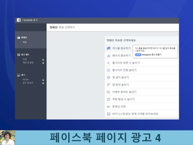This screenshot has width=193, height=145.
Task: Click the lock icon beside 타겟
Action: [x=43, y=60]
